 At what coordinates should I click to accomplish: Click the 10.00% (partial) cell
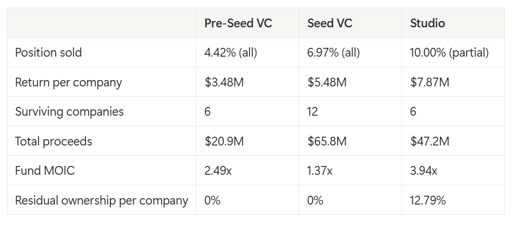click(x=449, y=53)
